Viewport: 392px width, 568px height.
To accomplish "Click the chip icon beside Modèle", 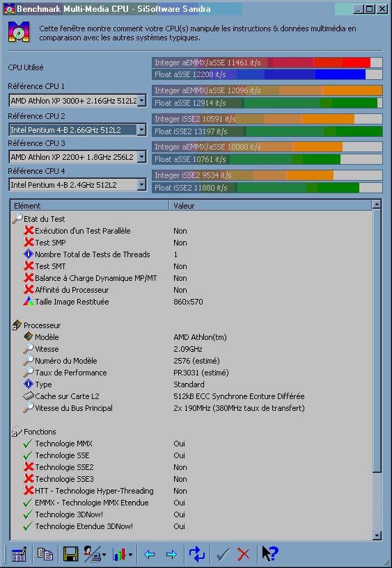I will pyautogui.click(x=29, y=337).
